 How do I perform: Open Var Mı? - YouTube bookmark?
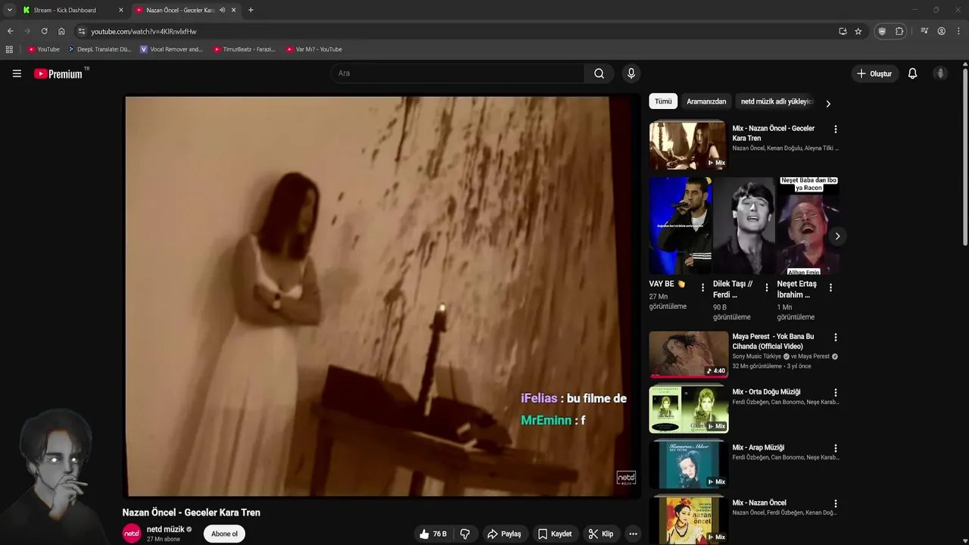[x=314, y=49]
